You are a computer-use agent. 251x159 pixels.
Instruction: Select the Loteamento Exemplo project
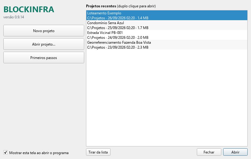(x=167, y=15)
